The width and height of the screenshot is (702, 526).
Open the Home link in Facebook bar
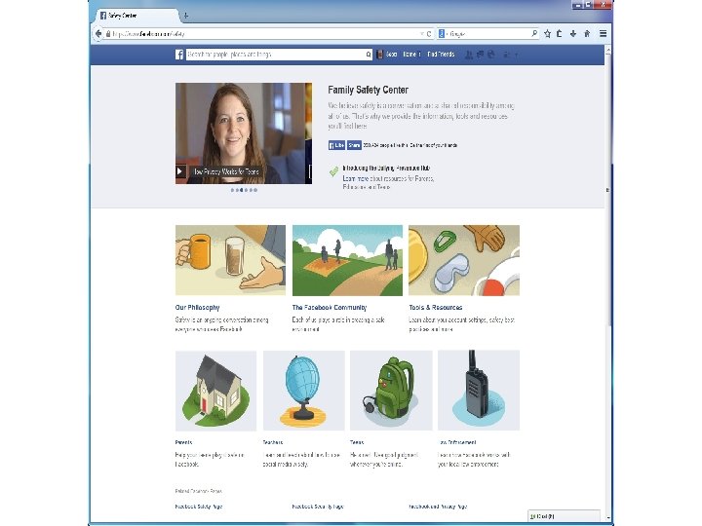point(410,55)
